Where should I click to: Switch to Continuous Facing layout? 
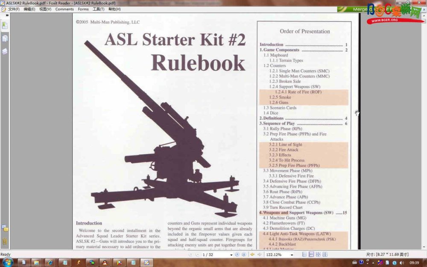[325, 255]
